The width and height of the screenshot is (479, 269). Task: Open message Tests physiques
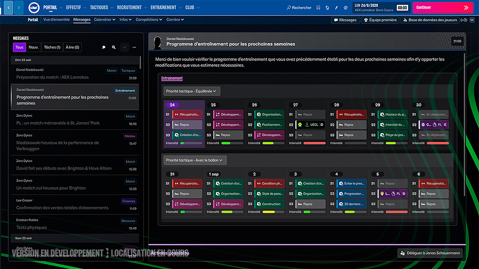[x=75, y=224]
